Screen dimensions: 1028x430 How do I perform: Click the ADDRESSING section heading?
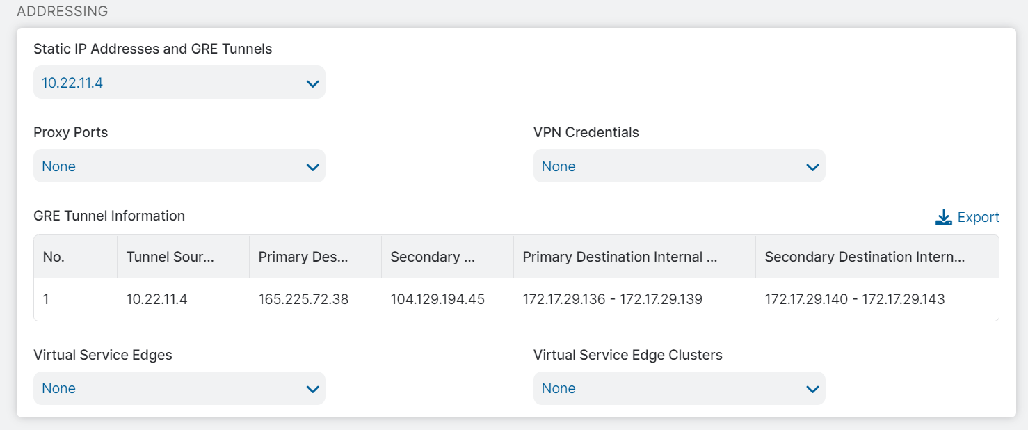click(x=63, y=11)
